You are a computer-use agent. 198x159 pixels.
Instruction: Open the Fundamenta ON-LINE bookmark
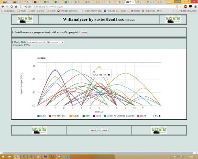tap(91, 11)
